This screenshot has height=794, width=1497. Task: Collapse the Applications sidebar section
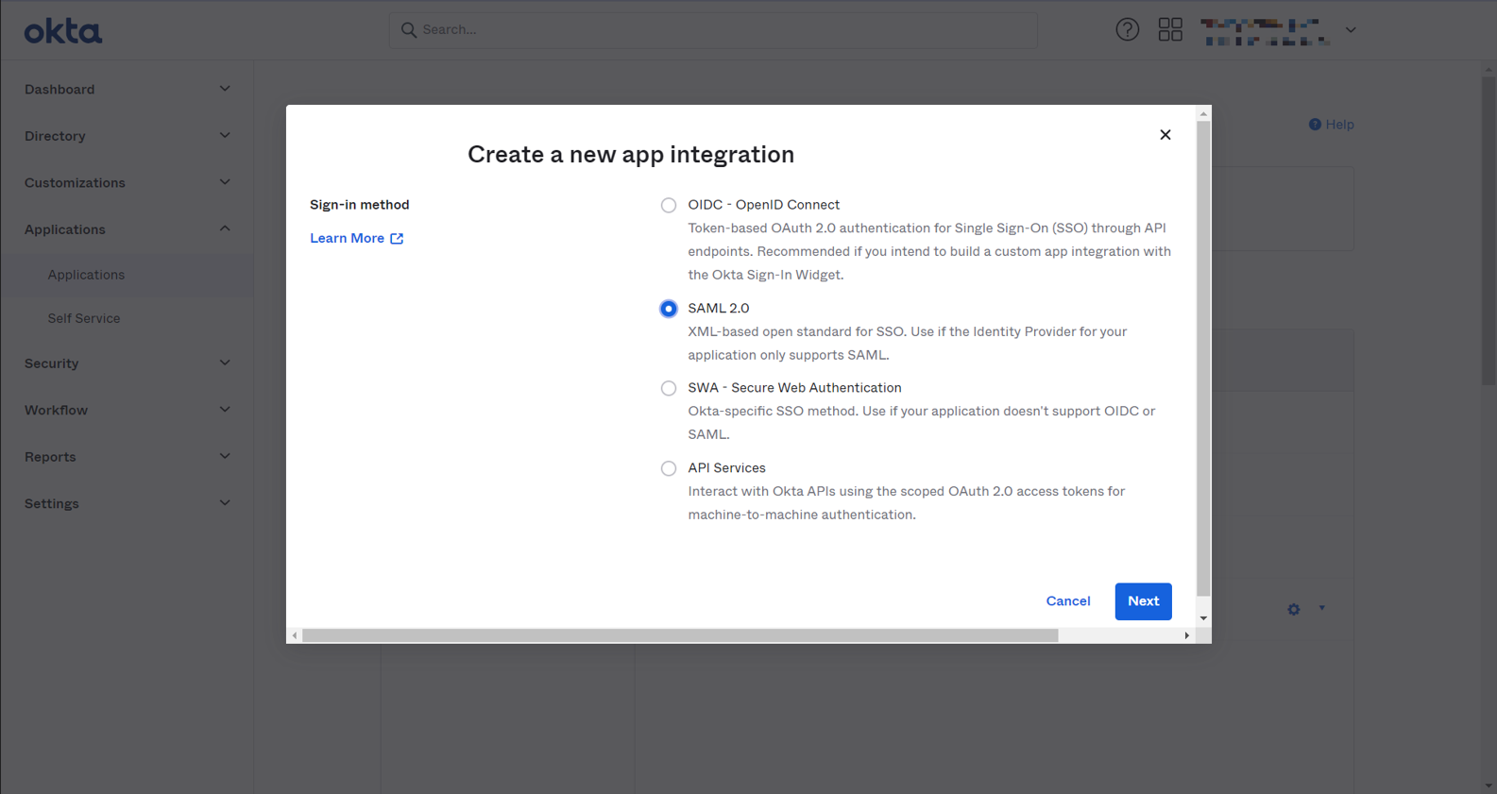127,229
